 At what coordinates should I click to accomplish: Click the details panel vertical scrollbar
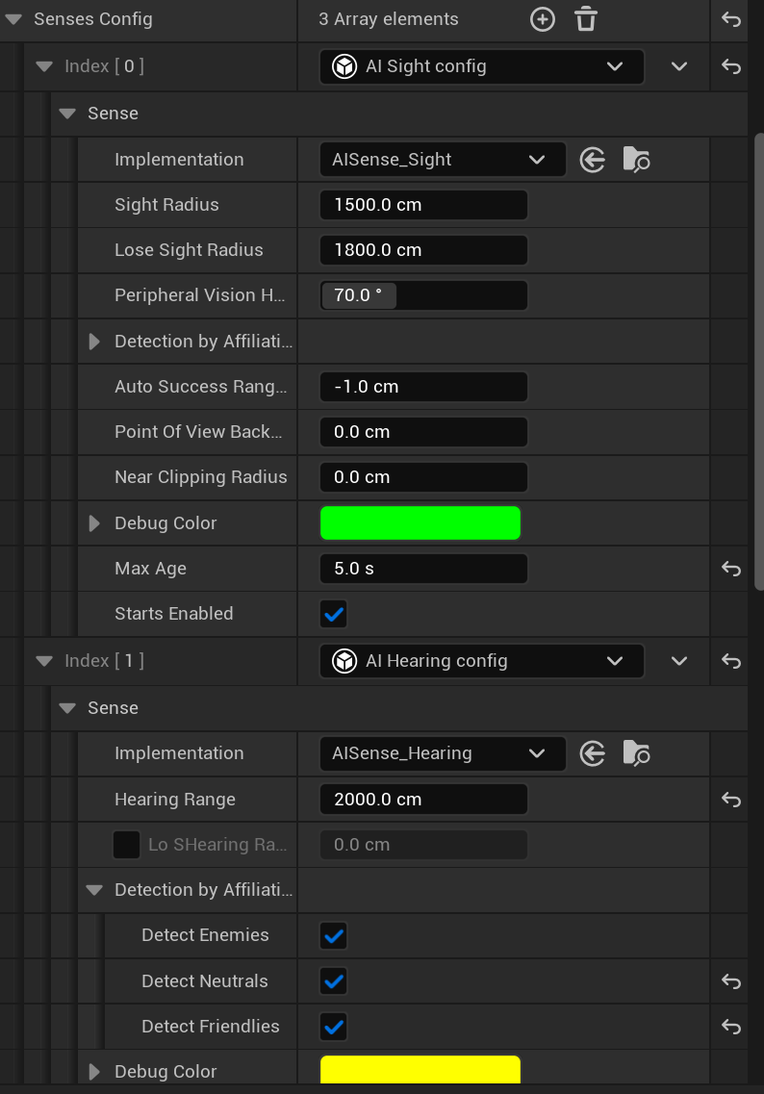point(759,362)
